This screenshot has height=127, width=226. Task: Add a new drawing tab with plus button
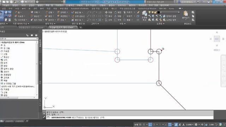pos(81,28)
